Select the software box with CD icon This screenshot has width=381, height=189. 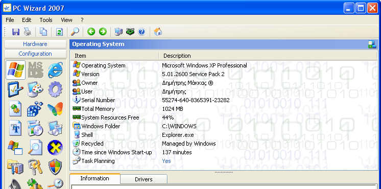coord(35,128)
